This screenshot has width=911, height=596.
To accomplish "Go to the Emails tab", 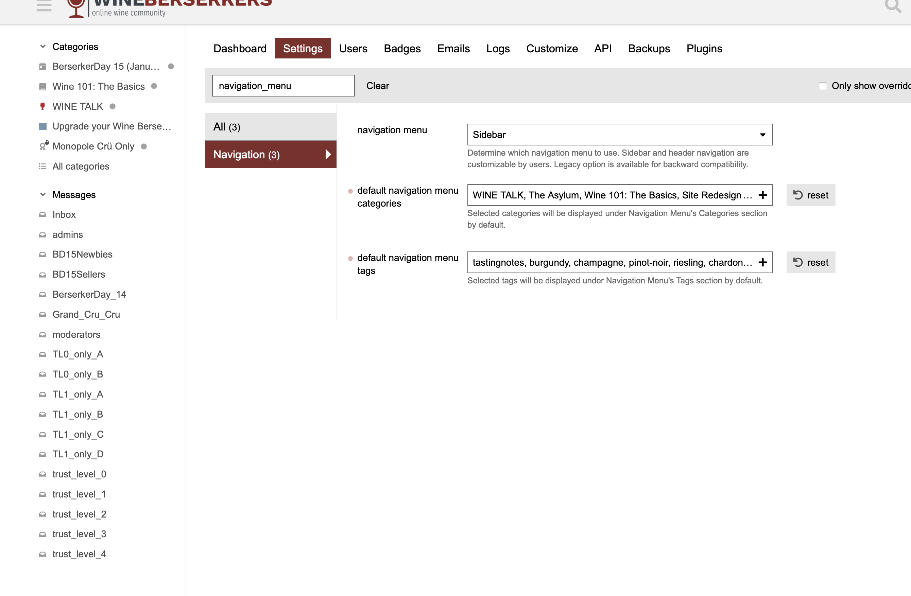I will [453, 49].
